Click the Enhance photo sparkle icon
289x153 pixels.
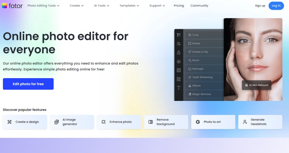coord(104,122)
